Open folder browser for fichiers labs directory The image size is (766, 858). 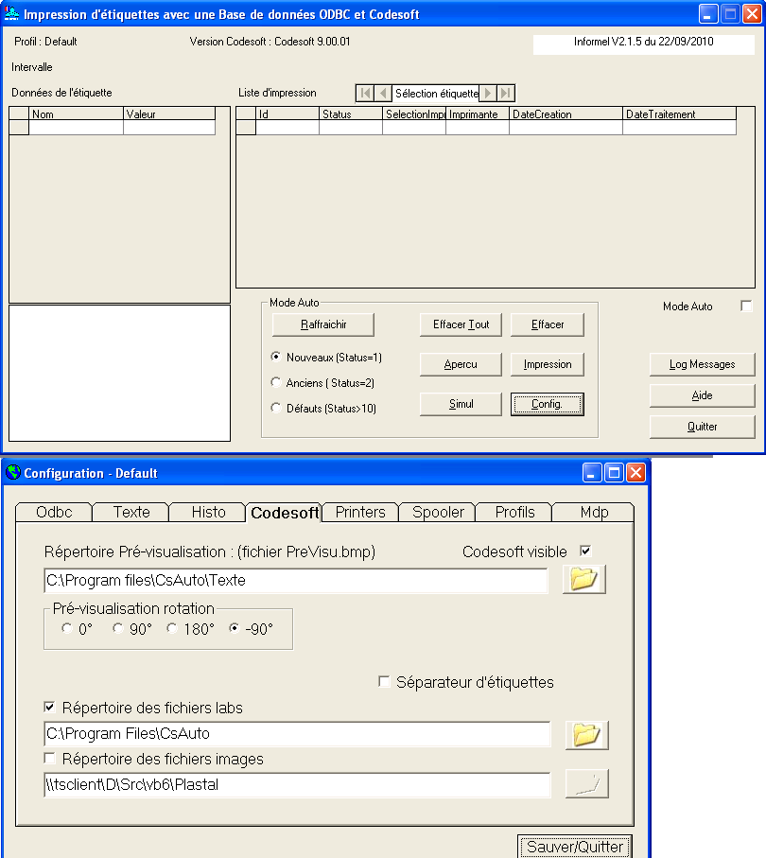click(586, 734)
